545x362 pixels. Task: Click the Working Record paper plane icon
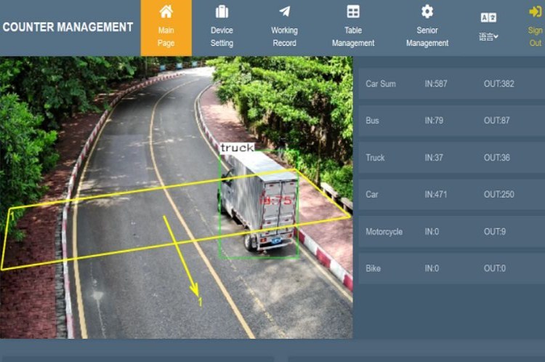284,12
